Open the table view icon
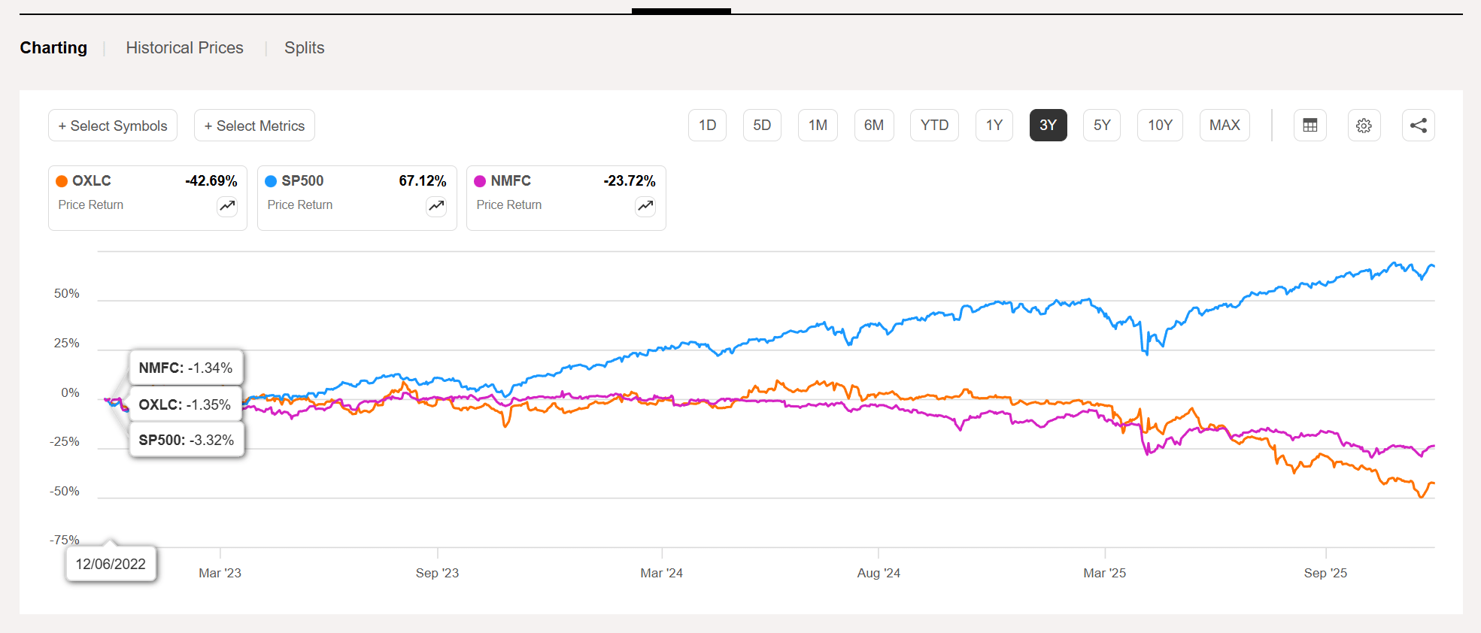Viewport: 1481px width, 633px height. point(1310,126)
